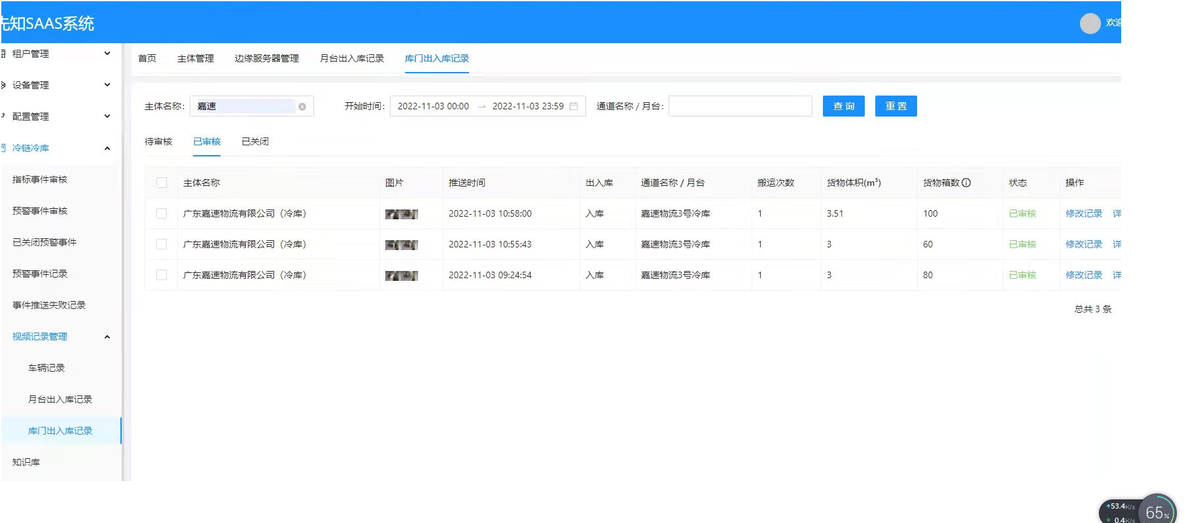Collapse the 冷链冷库 menu chevron
This screenshot has width=1184, height=523.
pyautogui.click(x=107, y=148)
